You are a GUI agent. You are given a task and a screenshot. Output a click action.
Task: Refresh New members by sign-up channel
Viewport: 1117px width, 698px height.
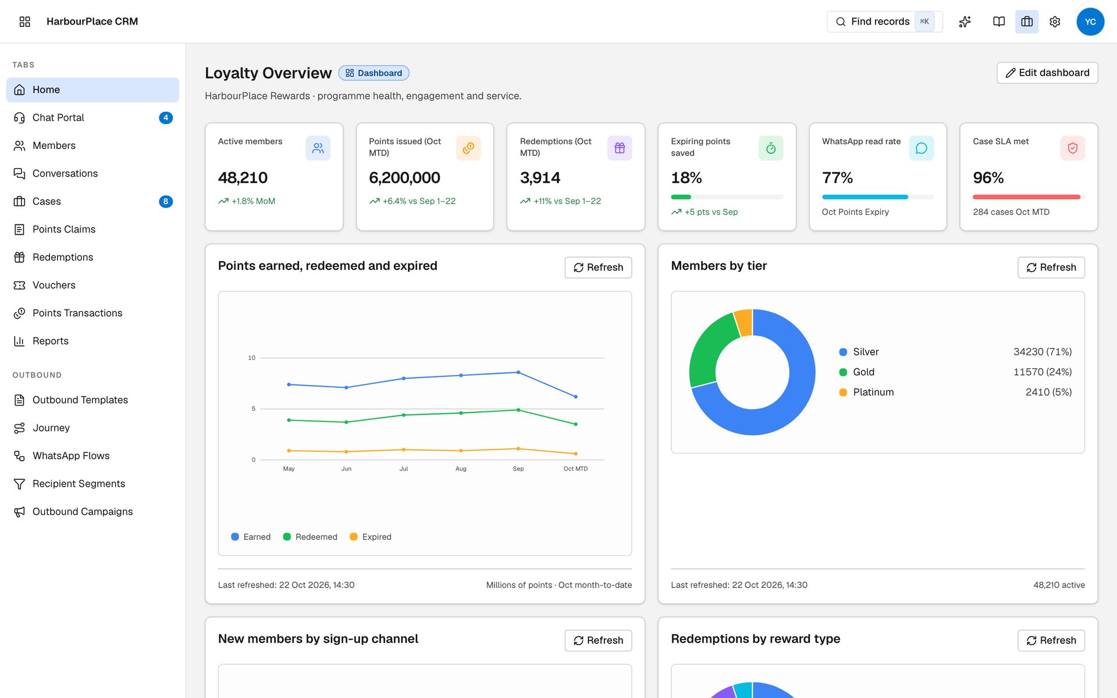[598, 640]
